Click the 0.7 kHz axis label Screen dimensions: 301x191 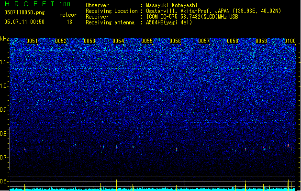point(4,158)
